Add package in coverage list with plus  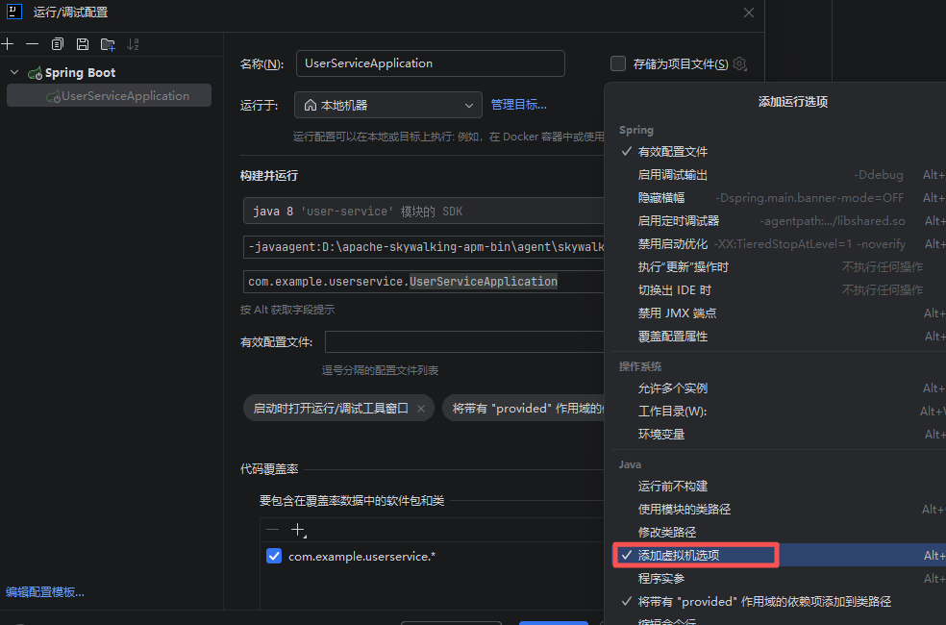tap(298, 530)
